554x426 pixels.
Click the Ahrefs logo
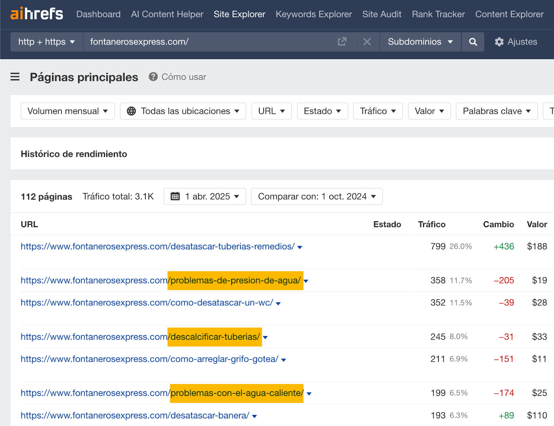point(37,14)
